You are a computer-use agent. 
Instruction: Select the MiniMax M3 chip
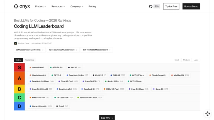[180, 75]
